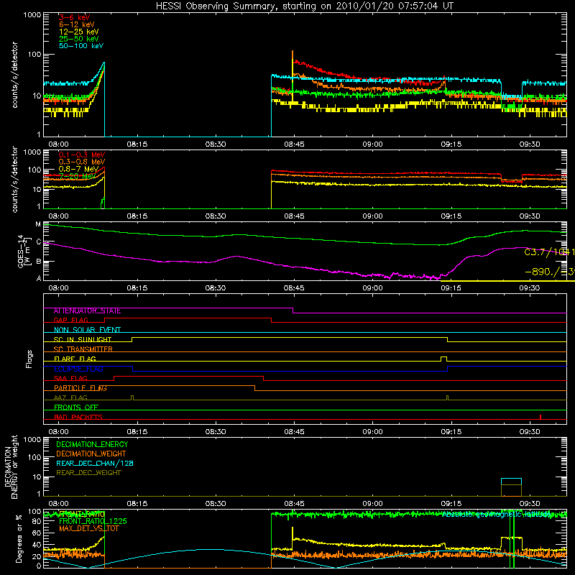575x575 pixels.
Task: Click the 12-25 keV legend entry
Action: [x=79, y=32]
